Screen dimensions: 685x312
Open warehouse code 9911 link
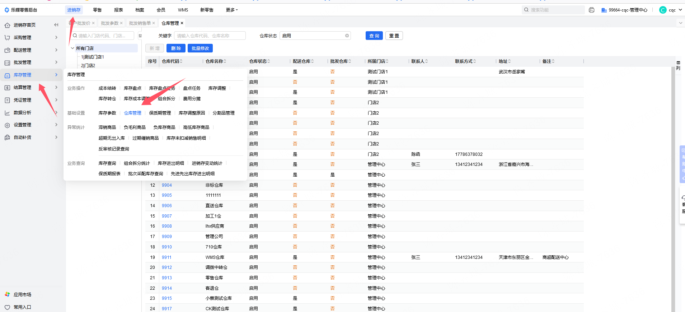click(x=166, y=257)
